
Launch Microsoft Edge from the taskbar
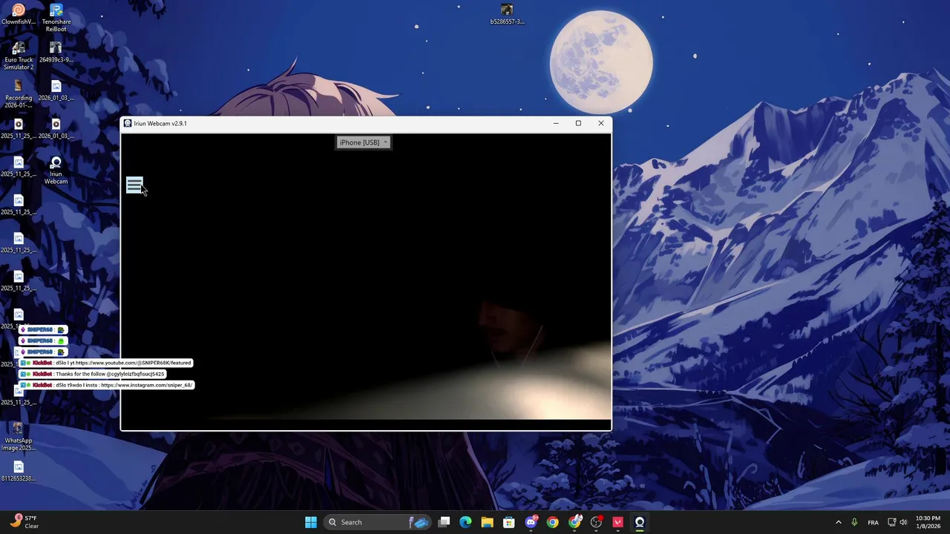pos(465,522)
